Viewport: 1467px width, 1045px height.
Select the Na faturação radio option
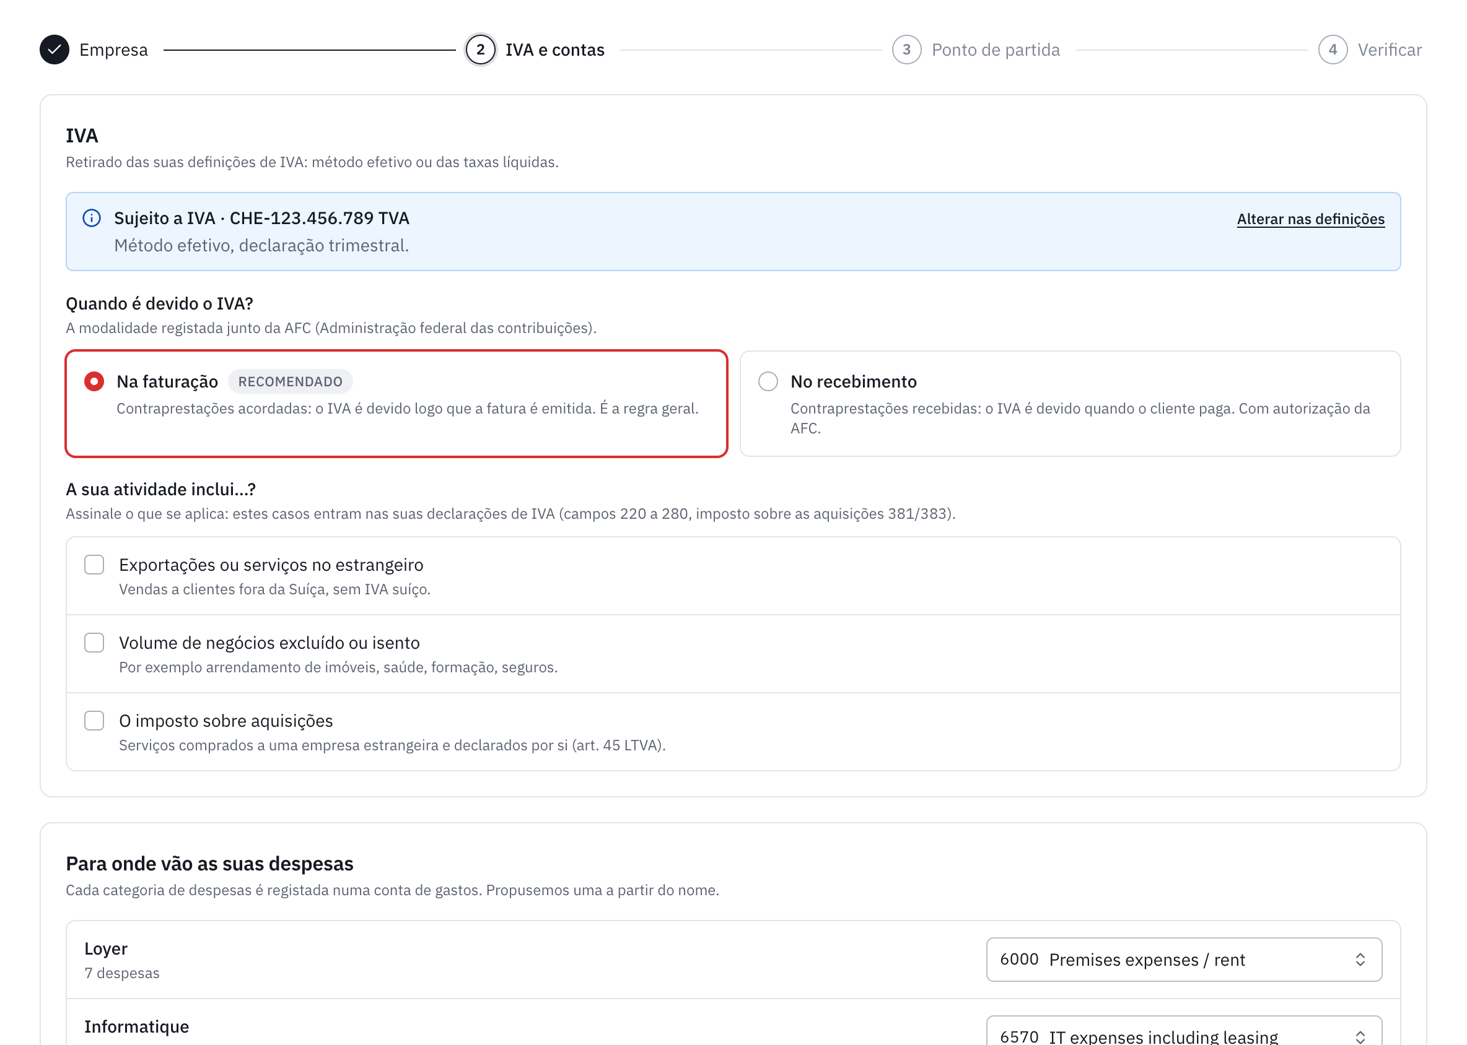(x=94, y=381)
